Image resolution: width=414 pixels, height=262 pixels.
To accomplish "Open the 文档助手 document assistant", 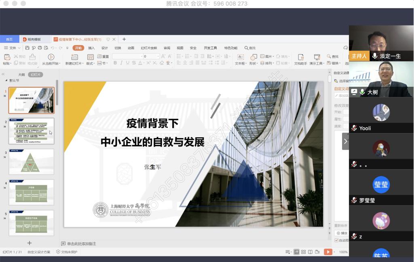I will [x=300, y=57].
